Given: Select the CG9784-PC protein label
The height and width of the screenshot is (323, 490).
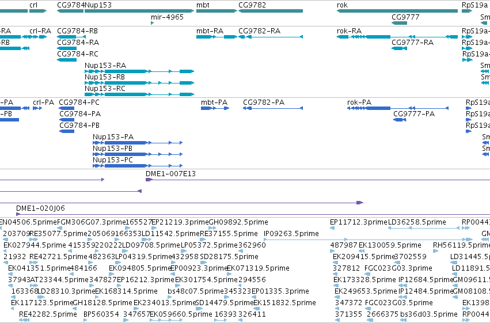Looking at the screenshot, I should coord(79,102).
